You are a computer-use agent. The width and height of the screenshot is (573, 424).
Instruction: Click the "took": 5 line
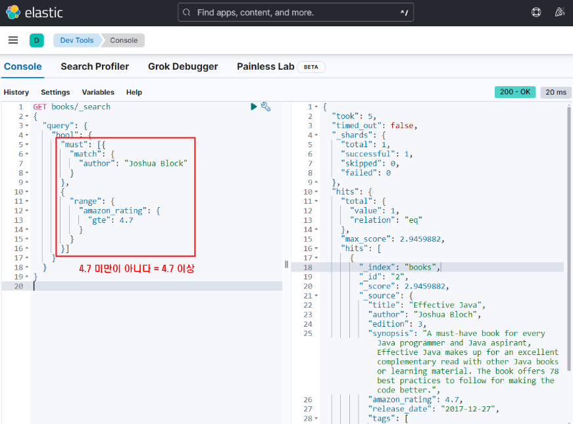tap(354, 116)
